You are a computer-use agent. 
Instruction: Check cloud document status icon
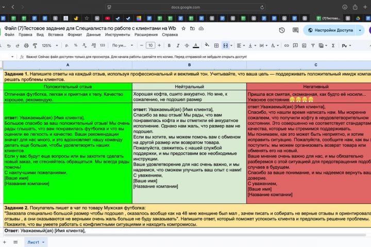(201, 28)
